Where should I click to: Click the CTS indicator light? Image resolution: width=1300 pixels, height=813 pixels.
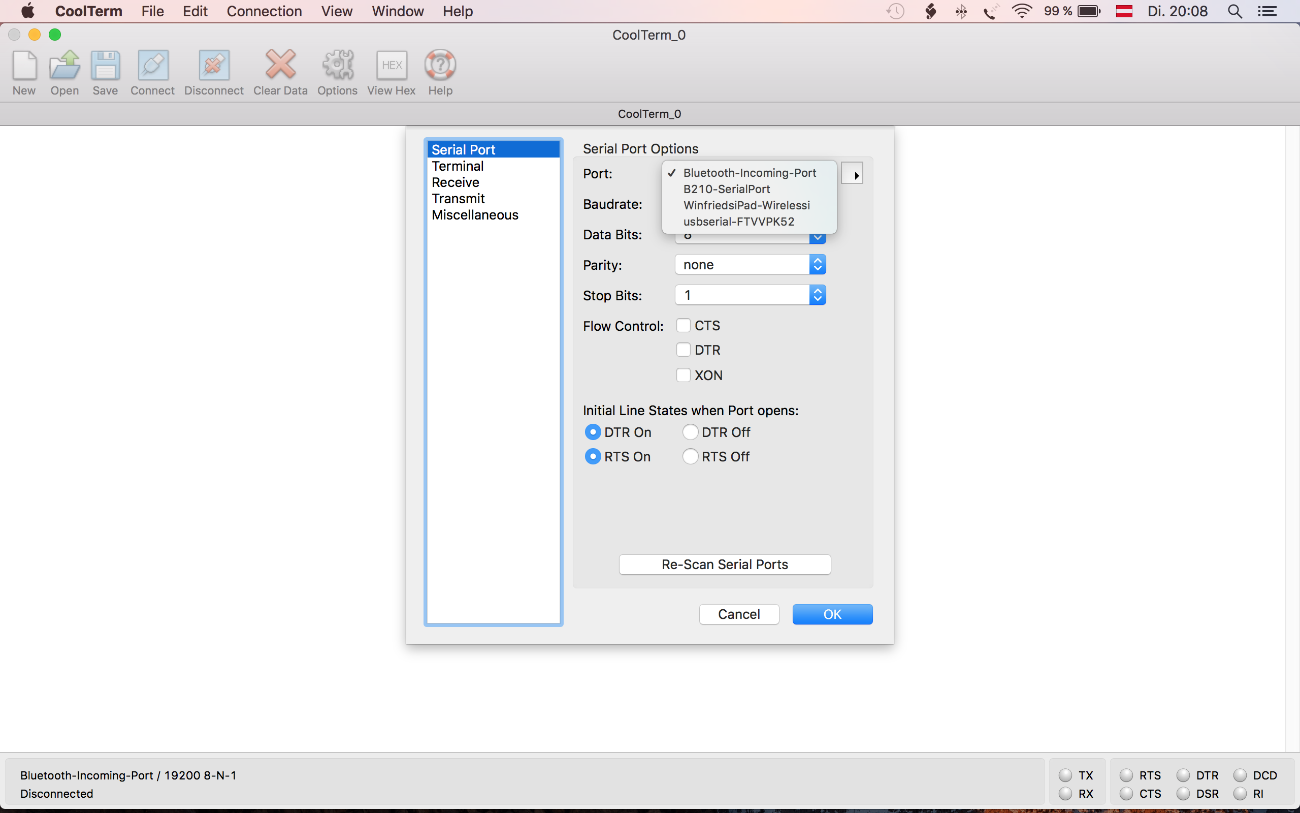pyautogui.click(x=1126, y=794)
